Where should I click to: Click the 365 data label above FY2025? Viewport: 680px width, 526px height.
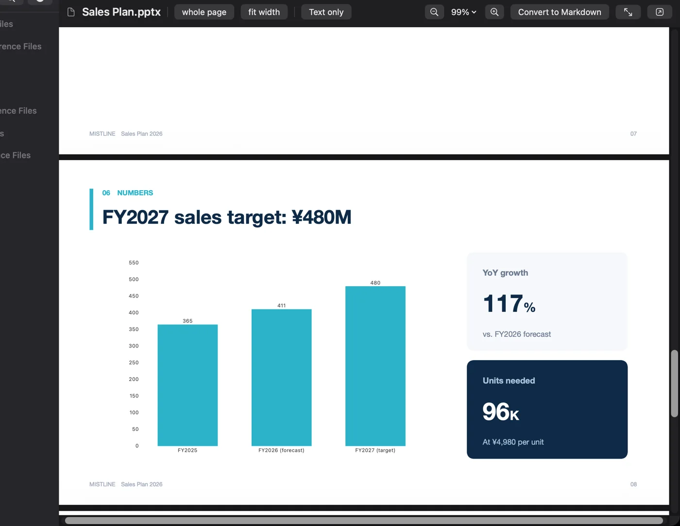187,321
